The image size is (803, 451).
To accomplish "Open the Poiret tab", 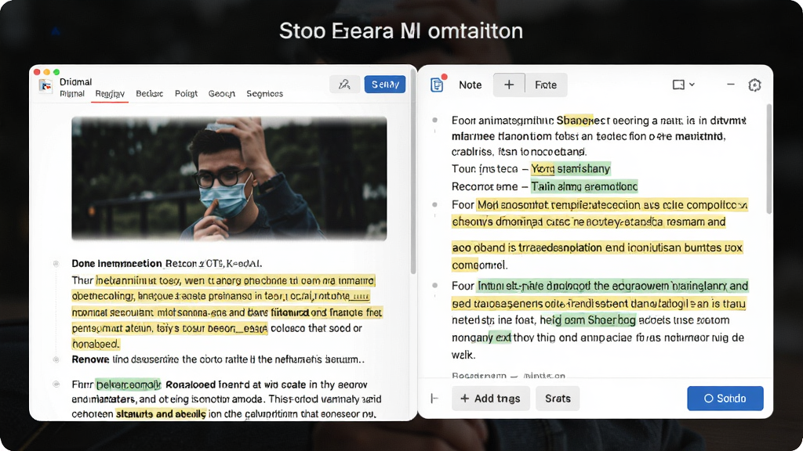I will (x=186, y=94).
